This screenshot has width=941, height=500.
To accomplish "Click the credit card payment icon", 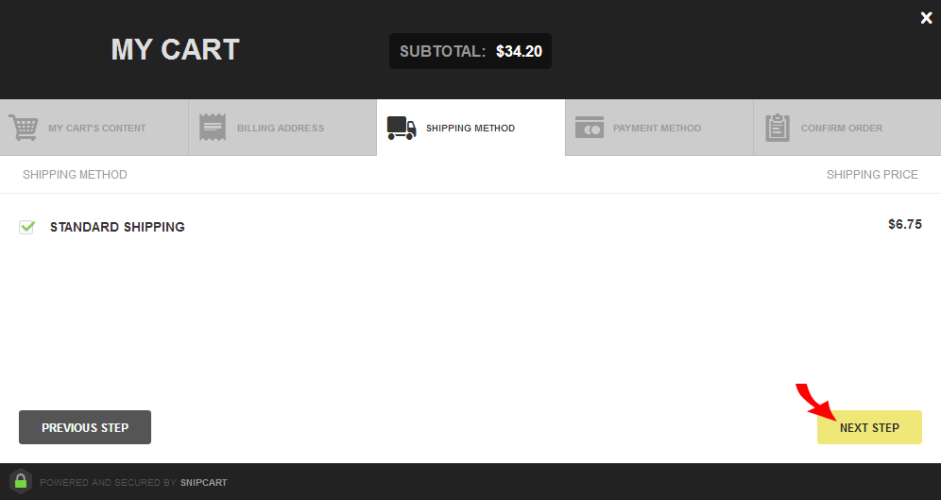I will click(x=590, y=128).
